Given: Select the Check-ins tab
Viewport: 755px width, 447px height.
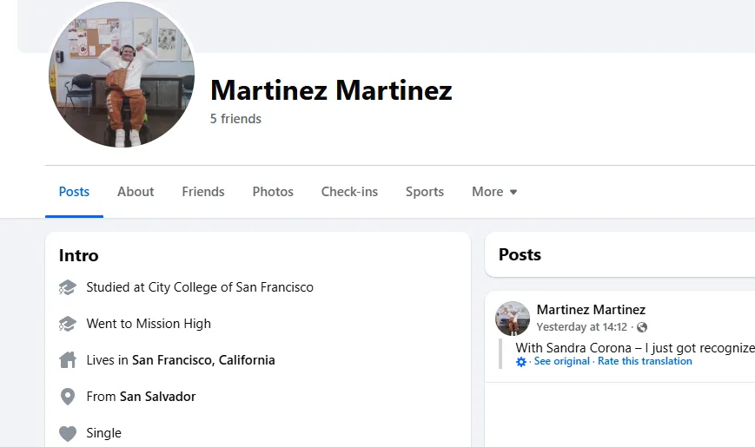Looking at the screenshot, I should pyautogui.click(x=349, y=192).
